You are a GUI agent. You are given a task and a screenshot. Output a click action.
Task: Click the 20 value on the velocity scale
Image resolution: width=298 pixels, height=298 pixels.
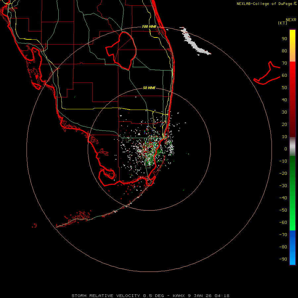[284, 124]
